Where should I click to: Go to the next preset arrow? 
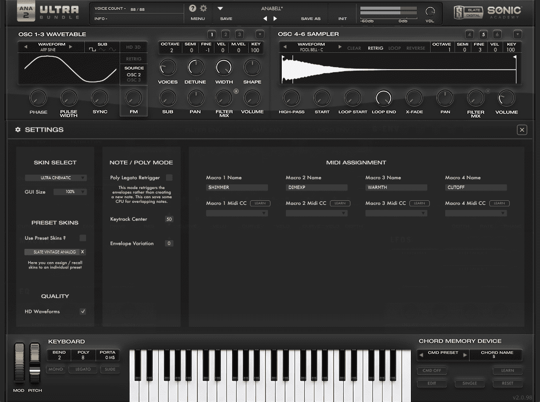point(275,18)
